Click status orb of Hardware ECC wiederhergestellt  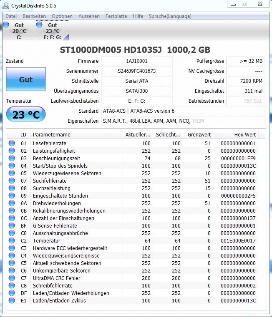point(12,248)
